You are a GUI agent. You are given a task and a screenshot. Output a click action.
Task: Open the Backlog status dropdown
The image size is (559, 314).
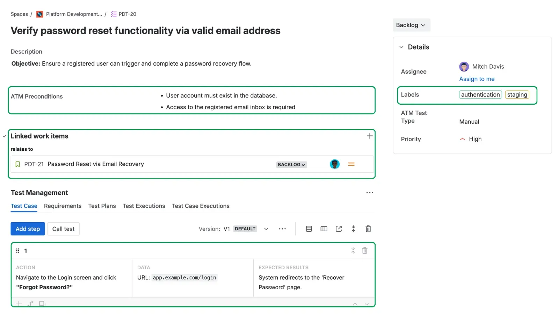[x=411, y=25]
